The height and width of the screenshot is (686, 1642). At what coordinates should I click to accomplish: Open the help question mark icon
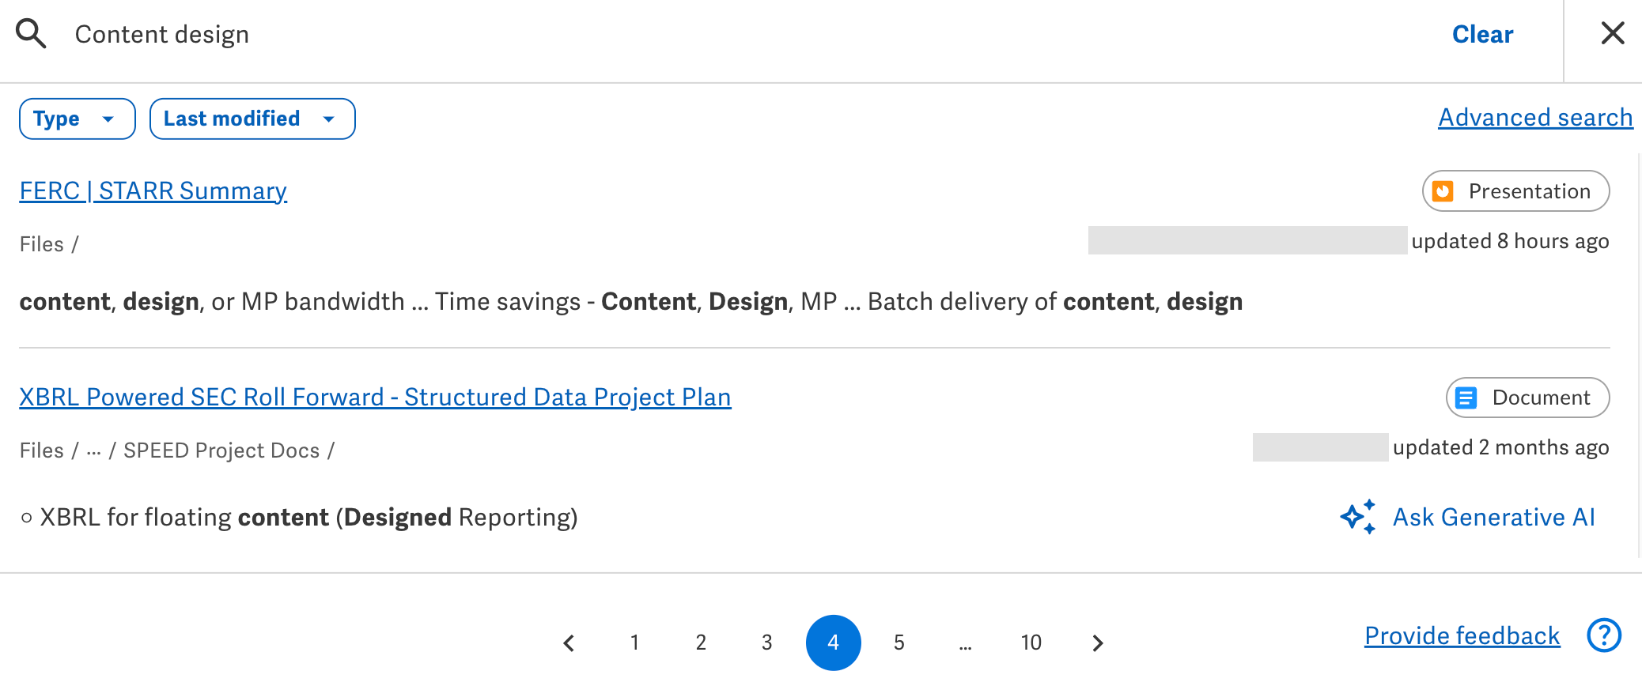tap(1604, 635)
